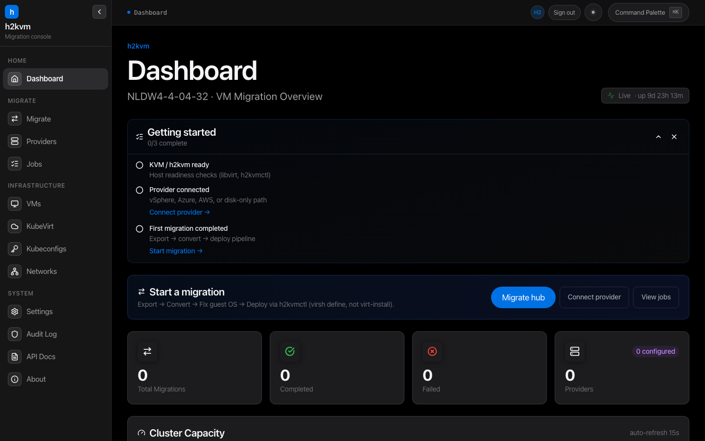The image size is (705, 441).
Task: Toggle the light/dark theme sun button
Action: coord(593,13)
